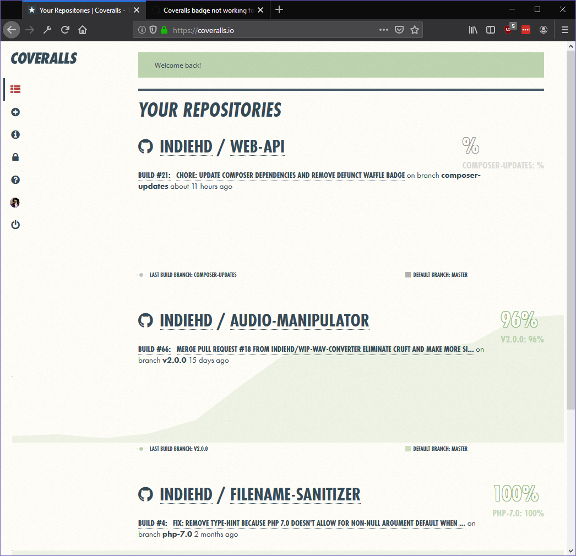Close the 'Your Repositories' tab
The image size is (576, 556).
point(137,10)
